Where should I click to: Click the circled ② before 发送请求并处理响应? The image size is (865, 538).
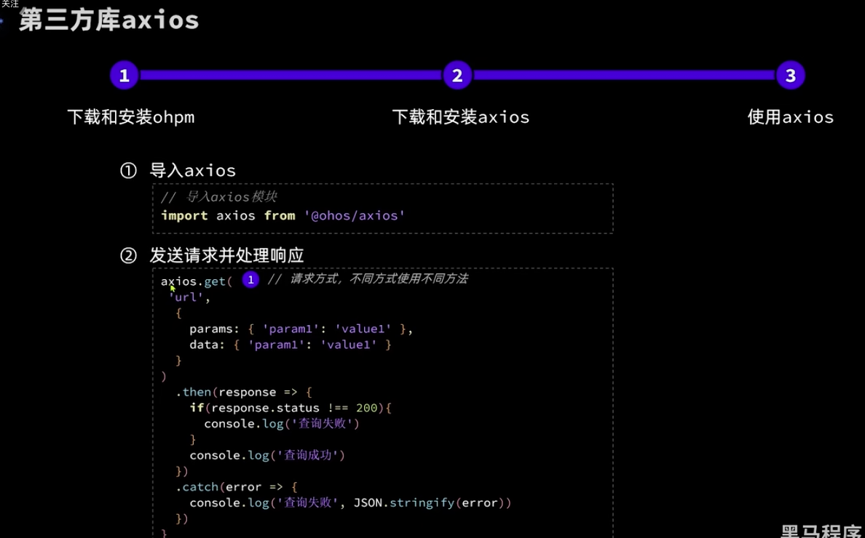(128, 256)
